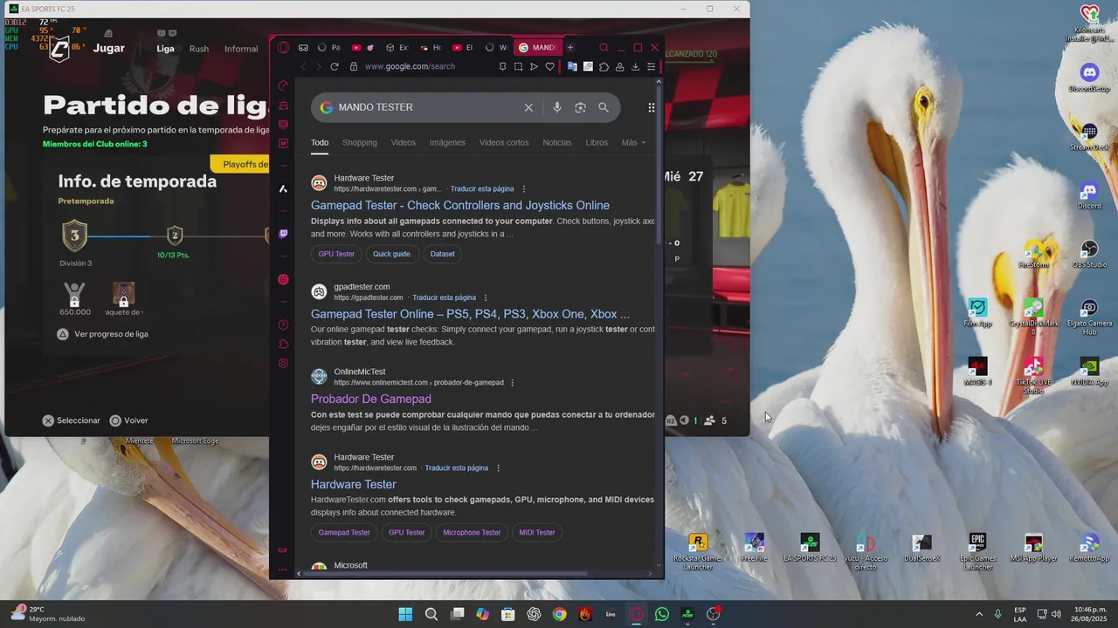
Task: Open a new Opera tab
Action: pyautogui.click(x=569, y=48)
